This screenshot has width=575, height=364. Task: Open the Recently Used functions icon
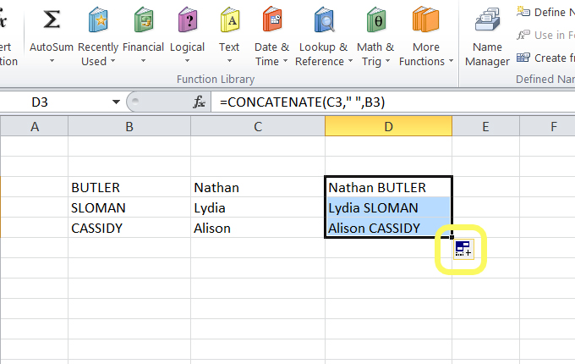98,20
